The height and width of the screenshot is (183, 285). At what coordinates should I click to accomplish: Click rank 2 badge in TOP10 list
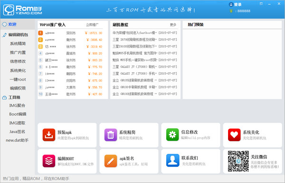(x=40, y=39)
